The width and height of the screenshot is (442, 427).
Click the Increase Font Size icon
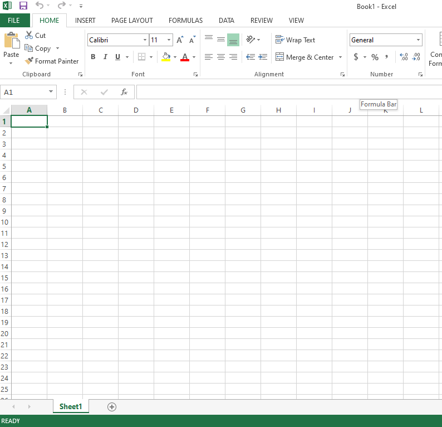click(180, 40)
